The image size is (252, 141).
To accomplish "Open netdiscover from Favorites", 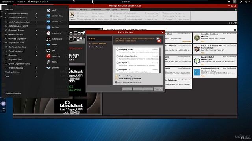I will pyautogui.click(x=55, y=39).
